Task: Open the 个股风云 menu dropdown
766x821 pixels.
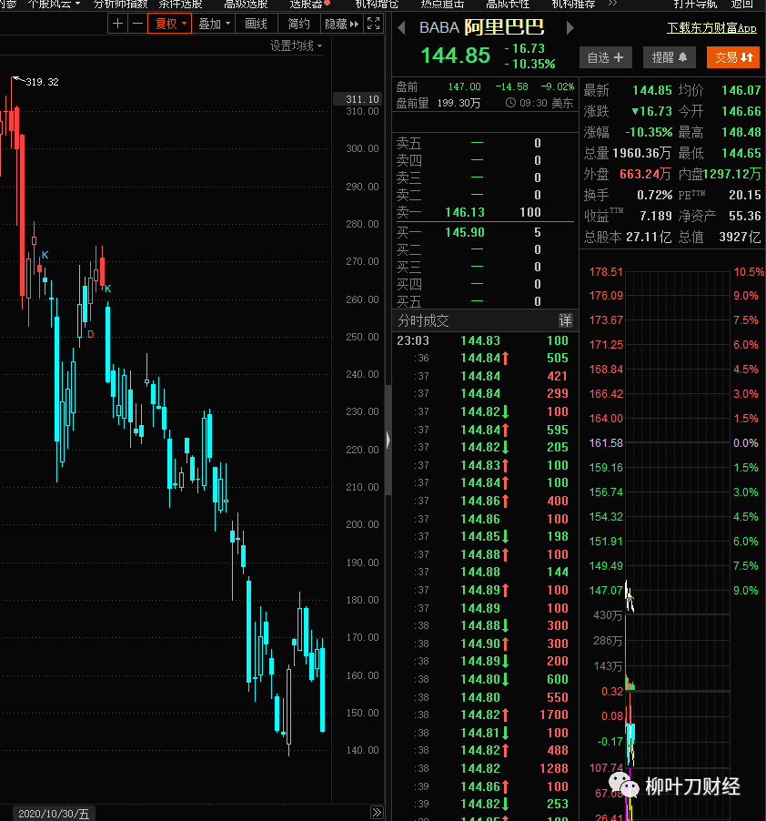Action: click(54, 5)
